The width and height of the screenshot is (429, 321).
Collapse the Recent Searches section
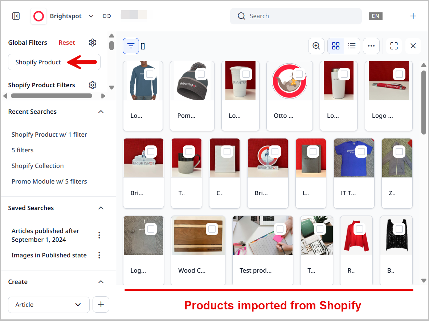click(x=101, y=112)
